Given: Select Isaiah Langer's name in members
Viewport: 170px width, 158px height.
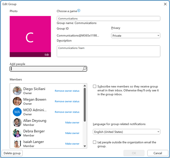Looking at the screenshot, I should 33,142.
